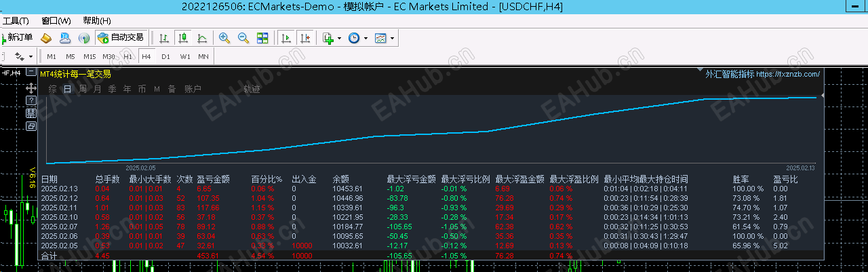Click the signals broadcast icon
868x272 pixels.
pos(85,38)
